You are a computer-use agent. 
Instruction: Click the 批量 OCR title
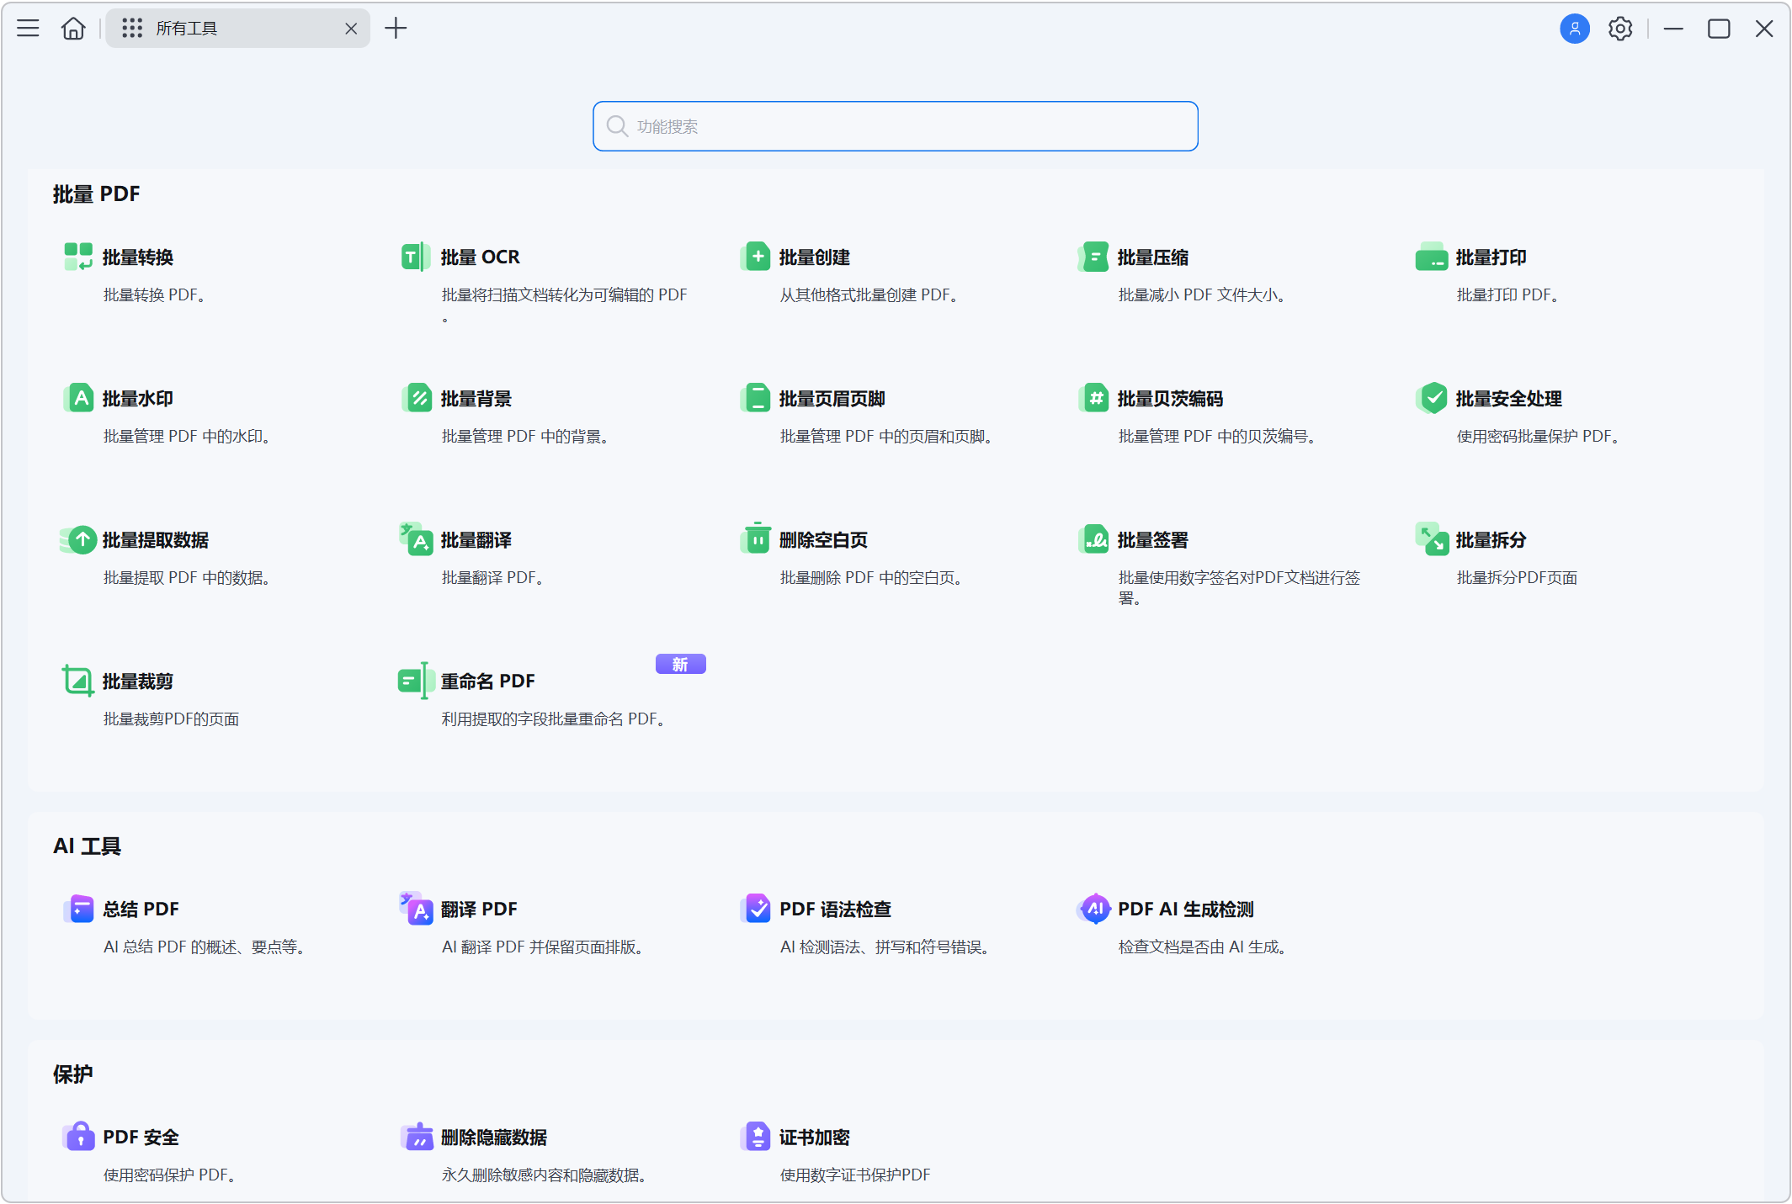coord(480,257)
